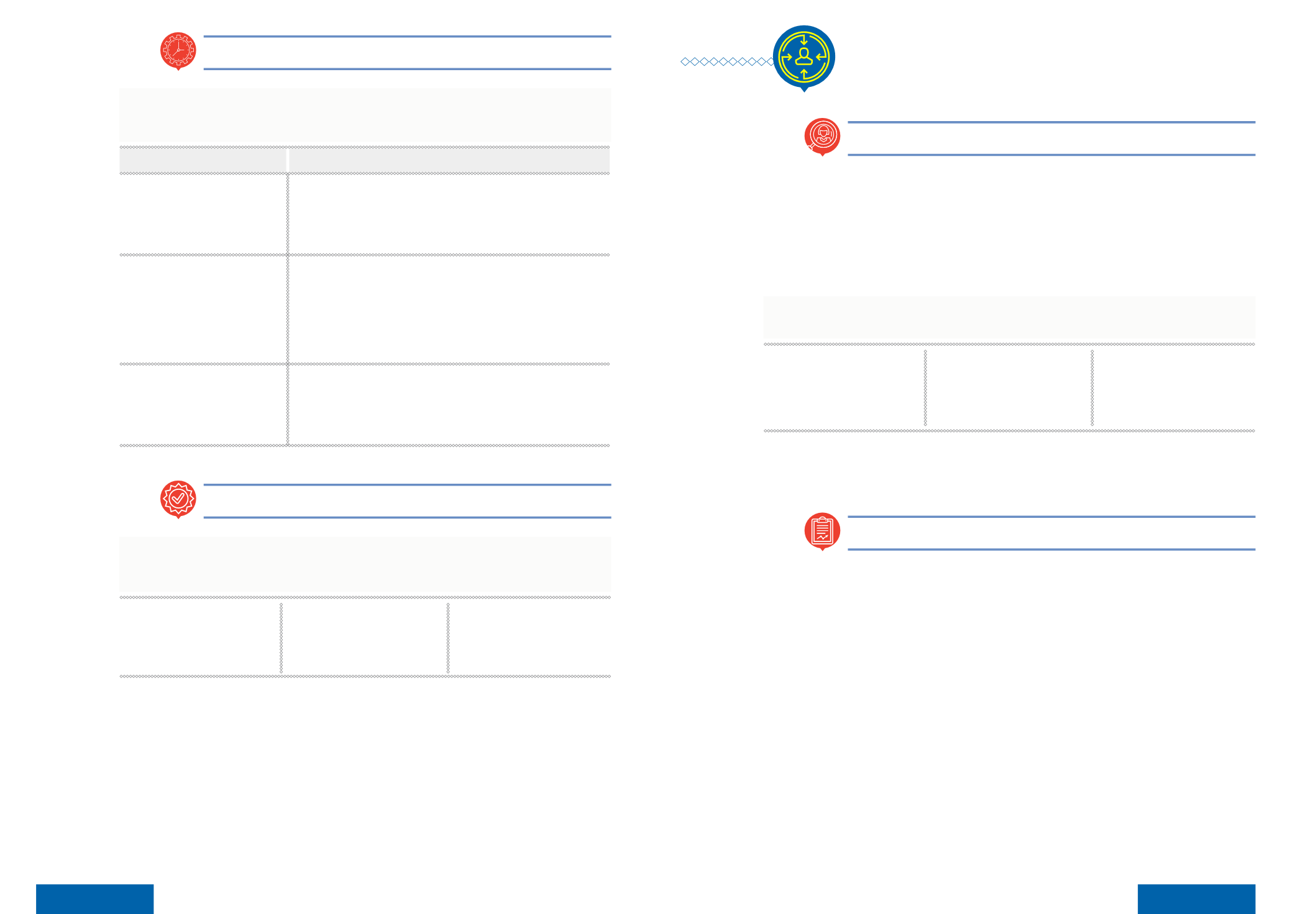Click the blue footer block at bottom left
1290x914 pixels.
pyautogui.click(x=94, y=899)
